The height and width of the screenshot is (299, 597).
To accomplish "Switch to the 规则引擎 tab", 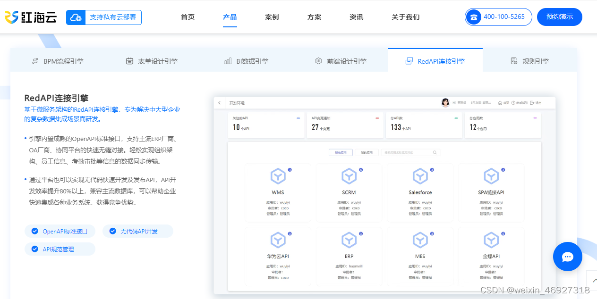I will pos(530,61).
